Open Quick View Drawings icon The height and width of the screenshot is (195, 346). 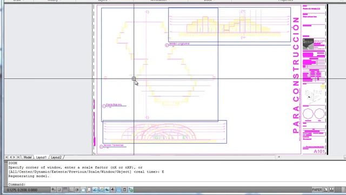click(x=331, y=190)
